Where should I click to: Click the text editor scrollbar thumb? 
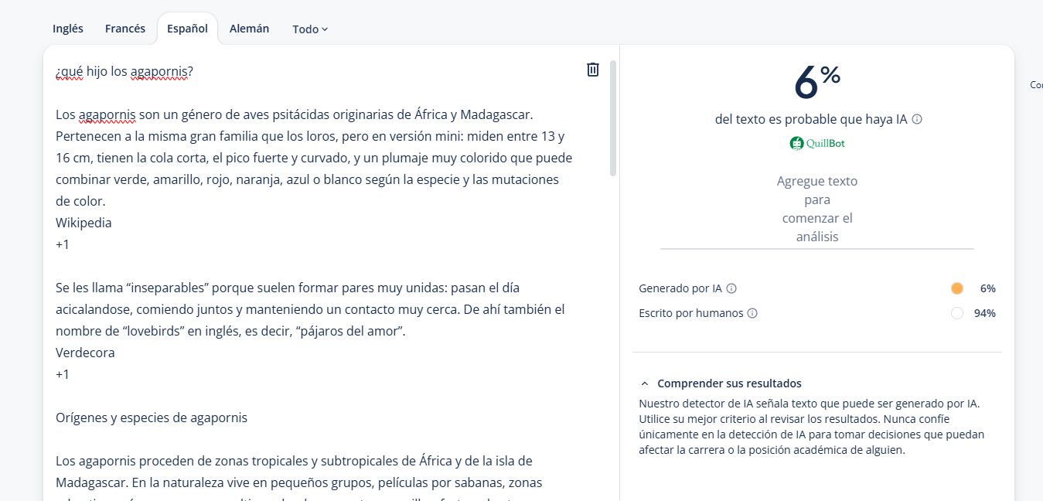[613, 118]
